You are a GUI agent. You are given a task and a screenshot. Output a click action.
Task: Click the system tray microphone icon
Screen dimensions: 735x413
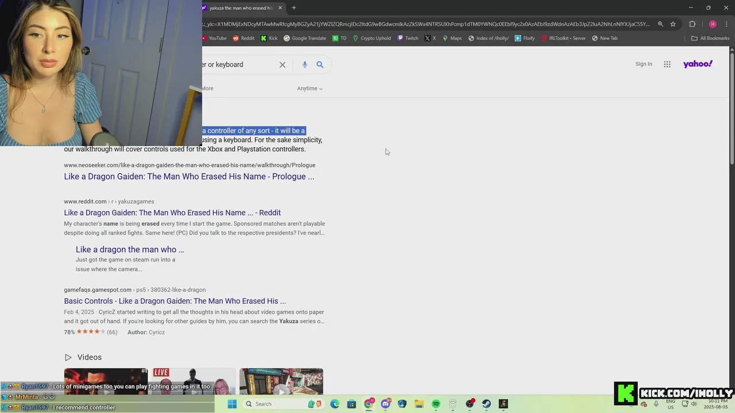(x=656, y=404)
